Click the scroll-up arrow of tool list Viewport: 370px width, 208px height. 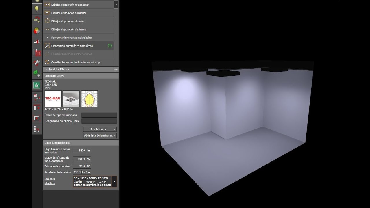(x=116, y=5)
